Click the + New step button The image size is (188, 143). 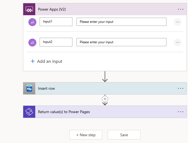(x=86, y=135)
